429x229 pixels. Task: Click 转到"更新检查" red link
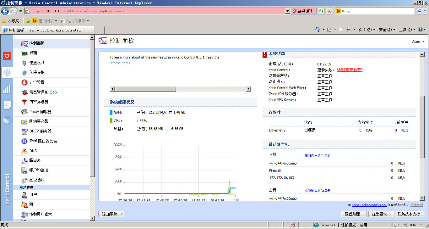(x=350, y=70)
